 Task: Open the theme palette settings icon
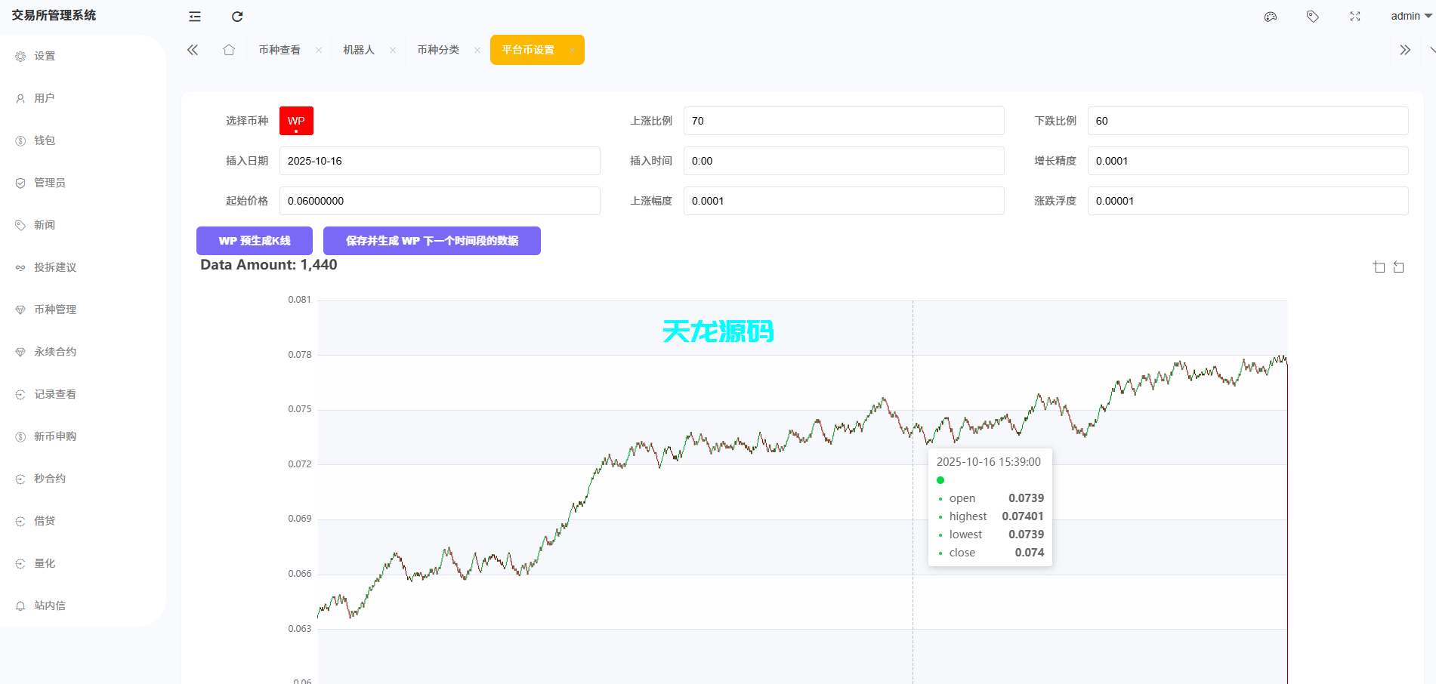(x=1270, y=16)
